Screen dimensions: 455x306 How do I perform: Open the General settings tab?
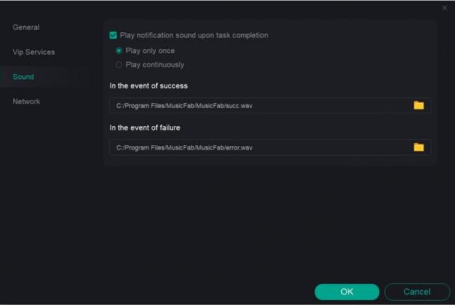tap(26, 27)
